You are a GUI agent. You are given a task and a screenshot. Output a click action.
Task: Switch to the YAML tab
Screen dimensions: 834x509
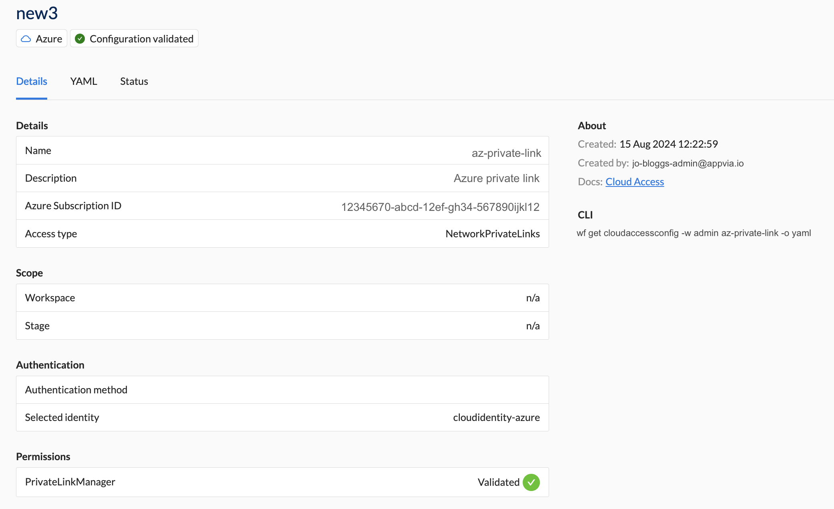point(84,81)
